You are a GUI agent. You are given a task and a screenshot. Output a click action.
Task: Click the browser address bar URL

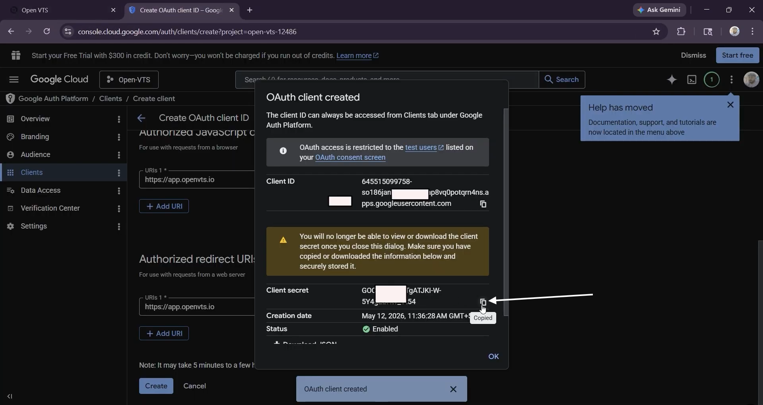click(187, 32)
